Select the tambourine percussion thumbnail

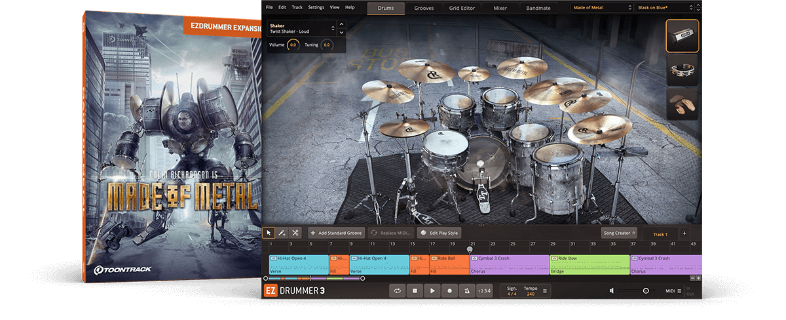(682, 70)
